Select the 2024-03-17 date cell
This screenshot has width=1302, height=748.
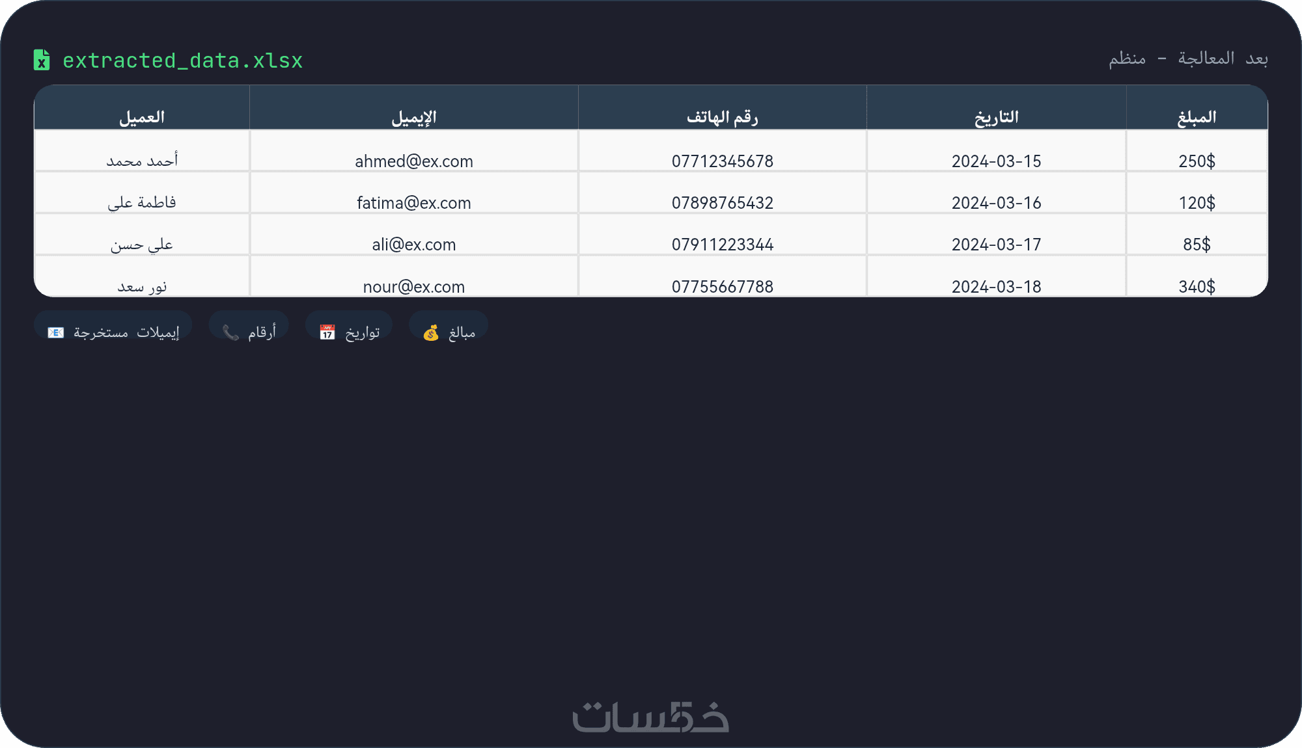[997, 244]
